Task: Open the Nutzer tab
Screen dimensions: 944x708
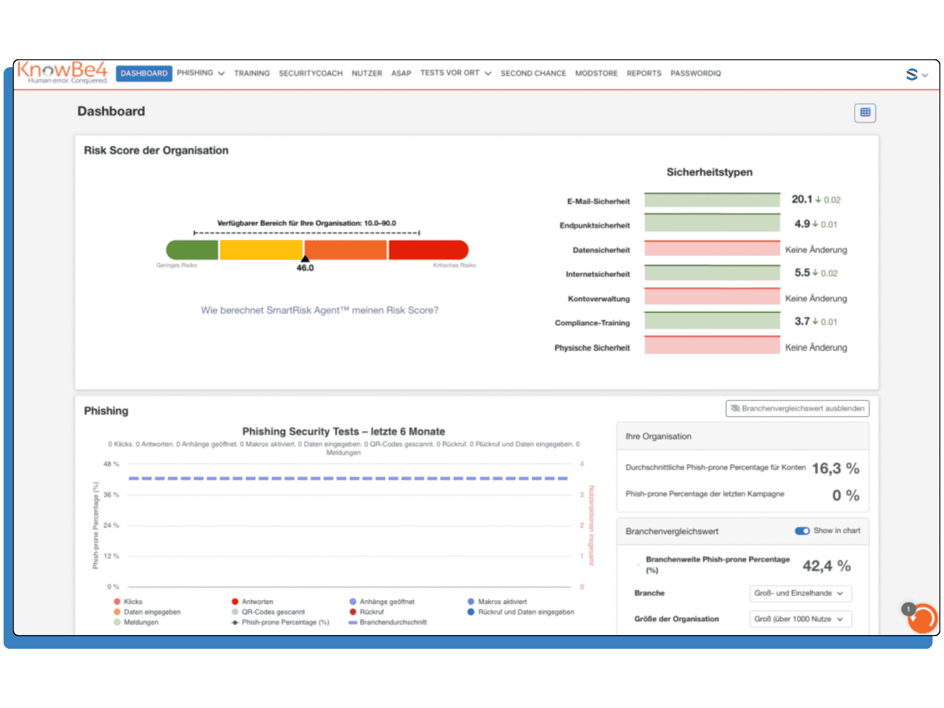Action: [367, 73]
